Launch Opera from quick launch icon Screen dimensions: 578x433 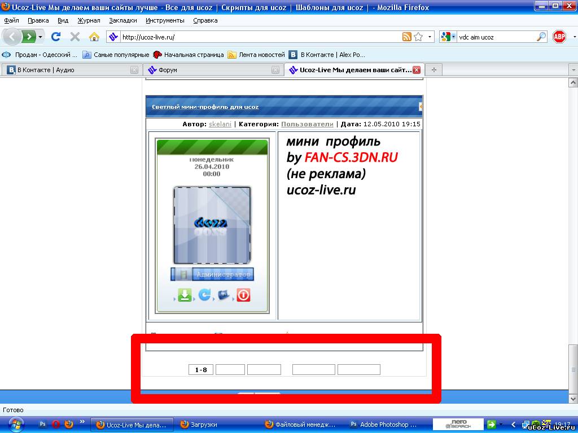(56, 424)
